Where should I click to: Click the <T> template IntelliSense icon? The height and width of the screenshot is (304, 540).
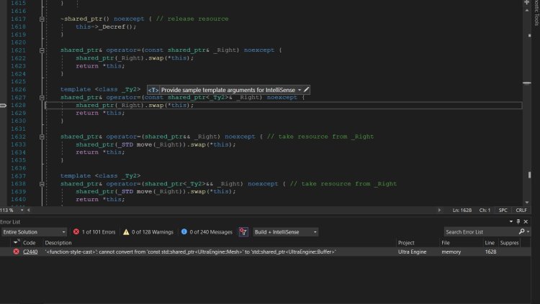153,90
